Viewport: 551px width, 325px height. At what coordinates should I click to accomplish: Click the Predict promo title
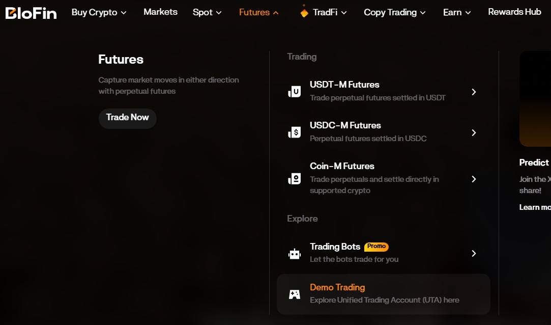(x=534, y=163)
